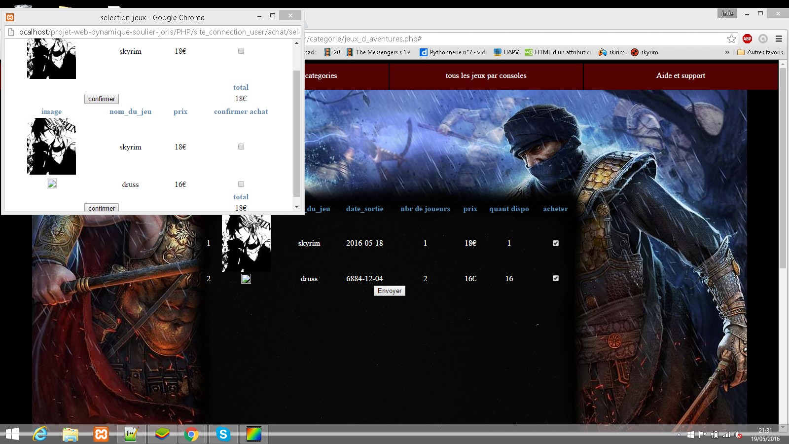Screen dimensions: 789x444
Task: Click the network signal icon in system tray
Action: tap(726, 435)
